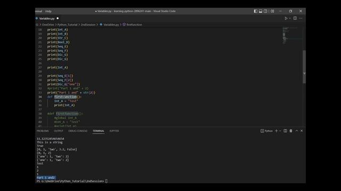Switch to the Debug Console tab
The width and height of the screenshot is (341, 191).
[x=78, y=131]
